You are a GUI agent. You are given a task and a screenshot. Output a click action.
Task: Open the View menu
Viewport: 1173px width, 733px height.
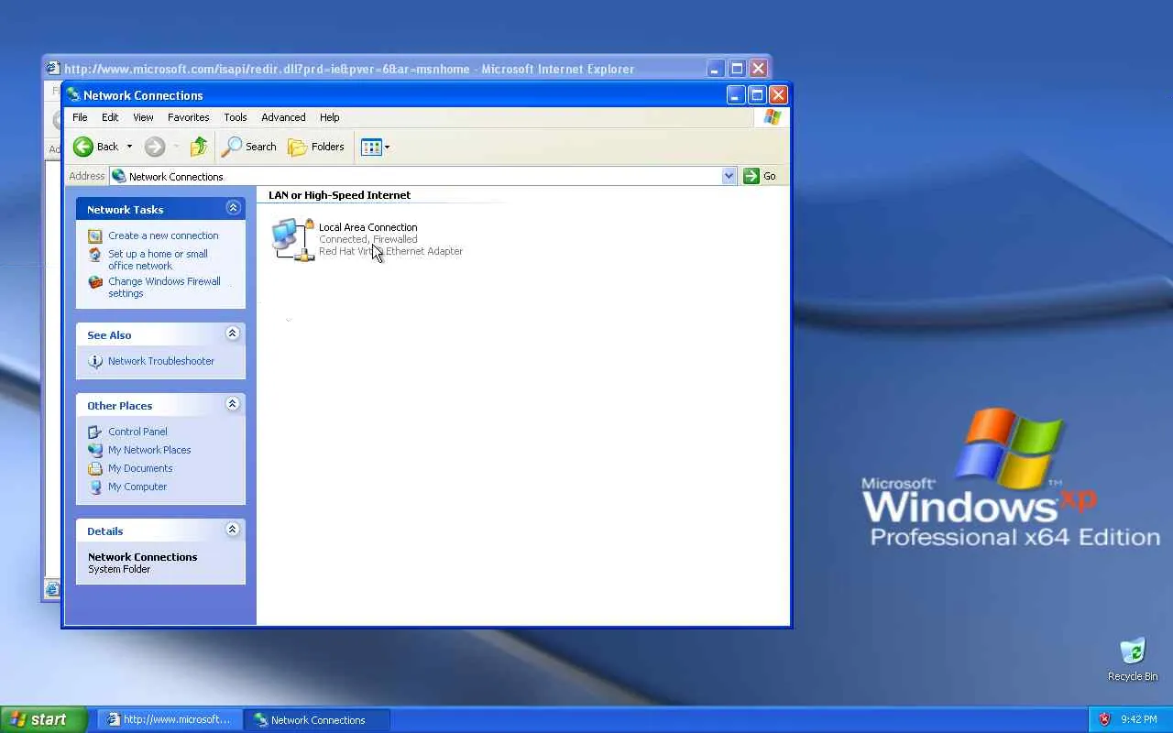click(143, 117)
